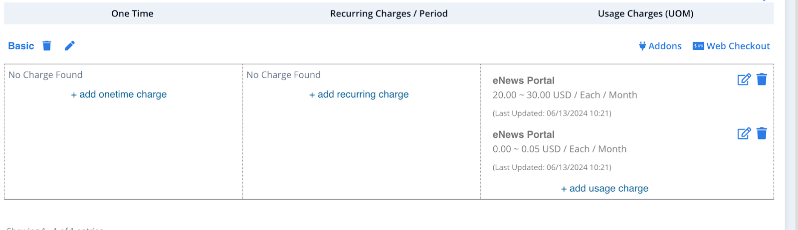
Task: Click the card icon beside Web Checkout
Action: 698,46
